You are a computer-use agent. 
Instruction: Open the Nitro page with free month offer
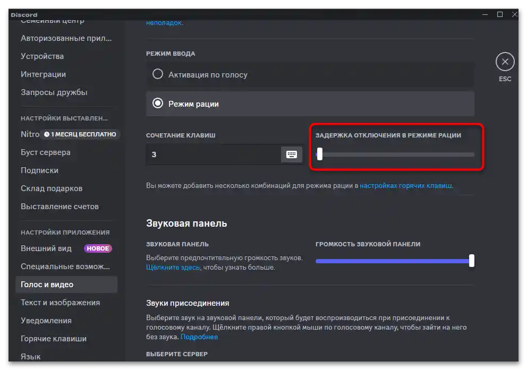pyautogui.click(x=30, y=134)
